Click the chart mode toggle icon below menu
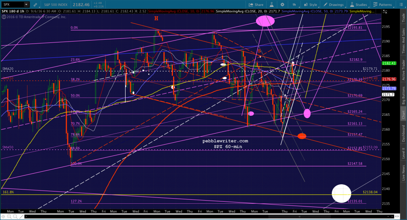This screenshot has height=220, width=407. pyautogui.click(x=385, y=11)
